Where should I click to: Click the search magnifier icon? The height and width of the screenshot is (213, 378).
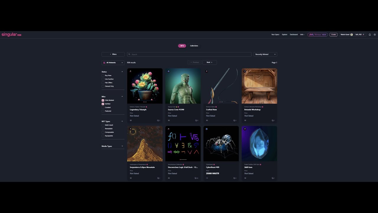pos(129,54)
